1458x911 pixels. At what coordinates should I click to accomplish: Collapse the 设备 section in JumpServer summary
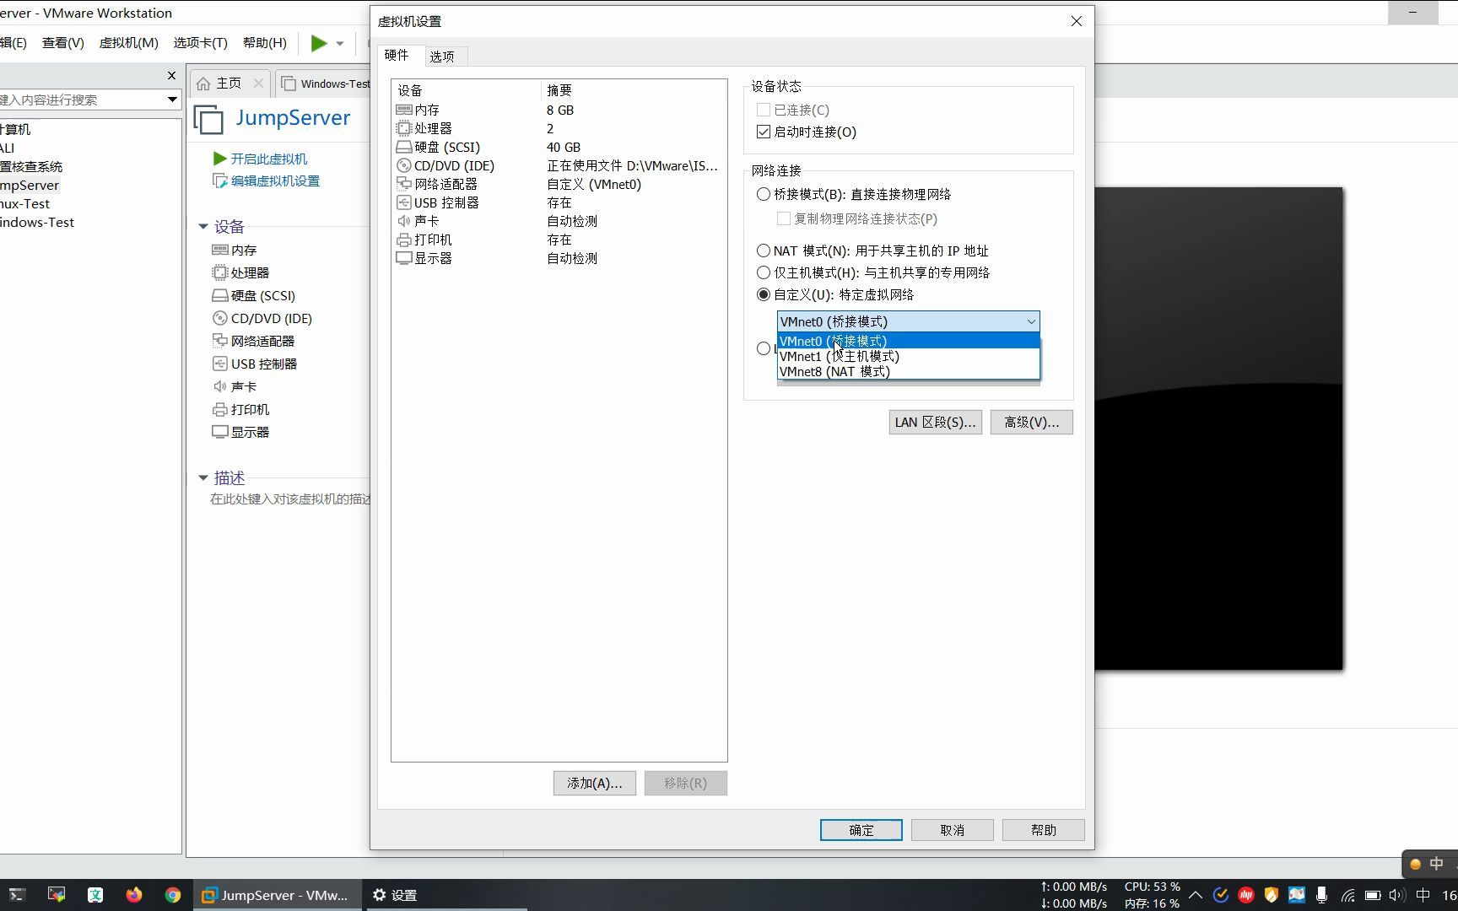[x=203, y=226]
